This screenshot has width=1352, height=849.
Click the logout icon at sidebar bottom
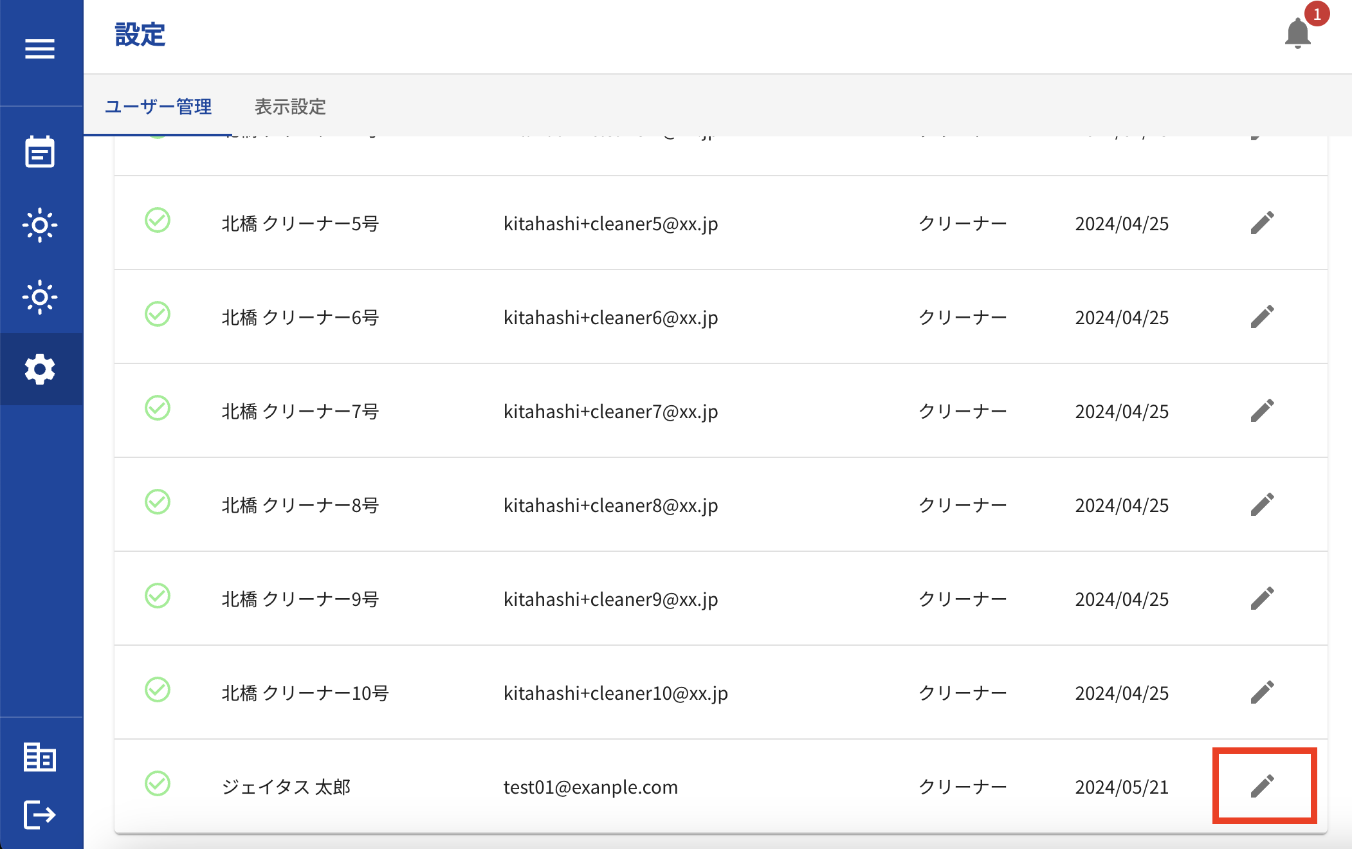40,815
